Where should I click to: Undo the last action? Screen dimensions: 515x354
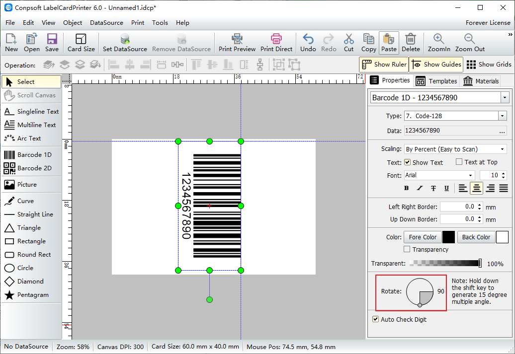308,43
